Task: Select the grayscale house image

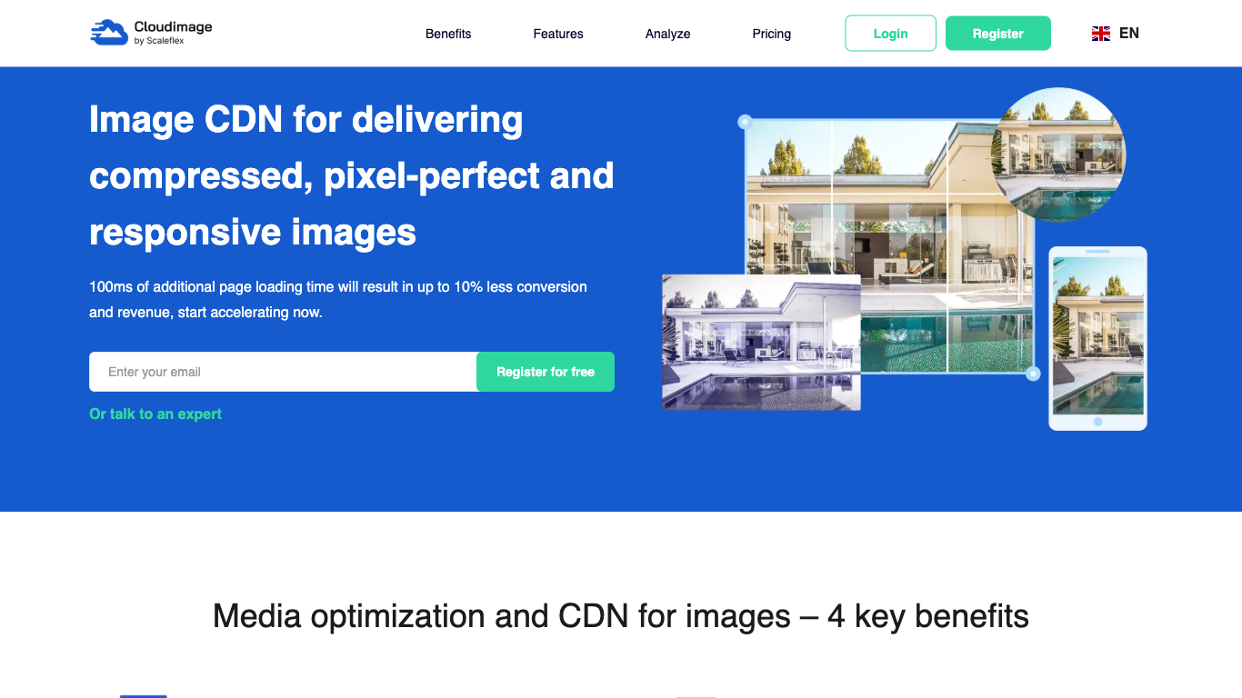Action: 761,343
